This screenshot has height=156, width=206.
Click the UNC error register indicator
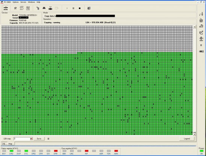(72, 151)
